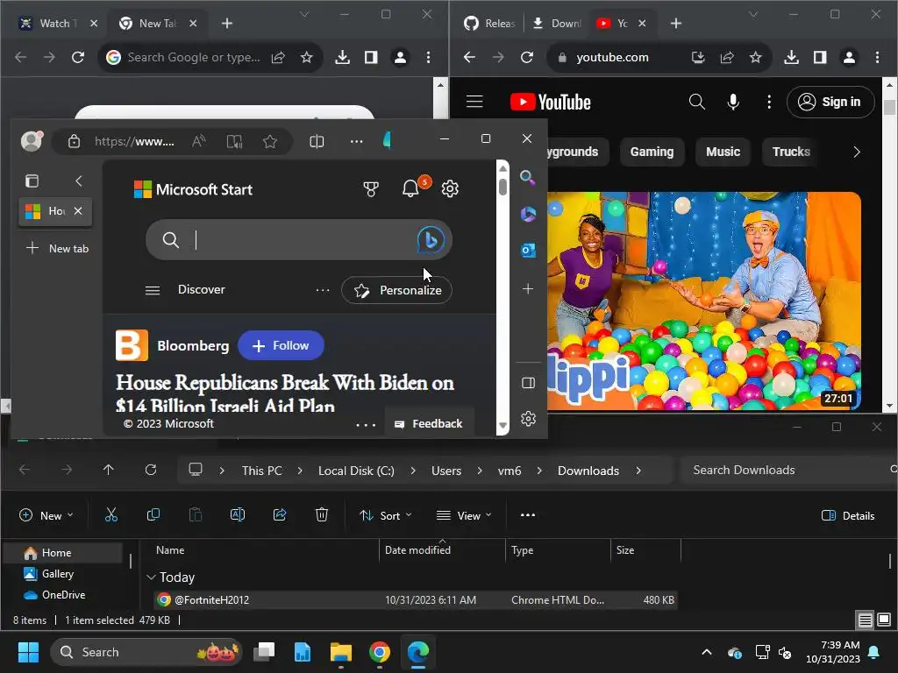
Task: Open the View dropdown in File Explorer
Action: coord(464,515)
